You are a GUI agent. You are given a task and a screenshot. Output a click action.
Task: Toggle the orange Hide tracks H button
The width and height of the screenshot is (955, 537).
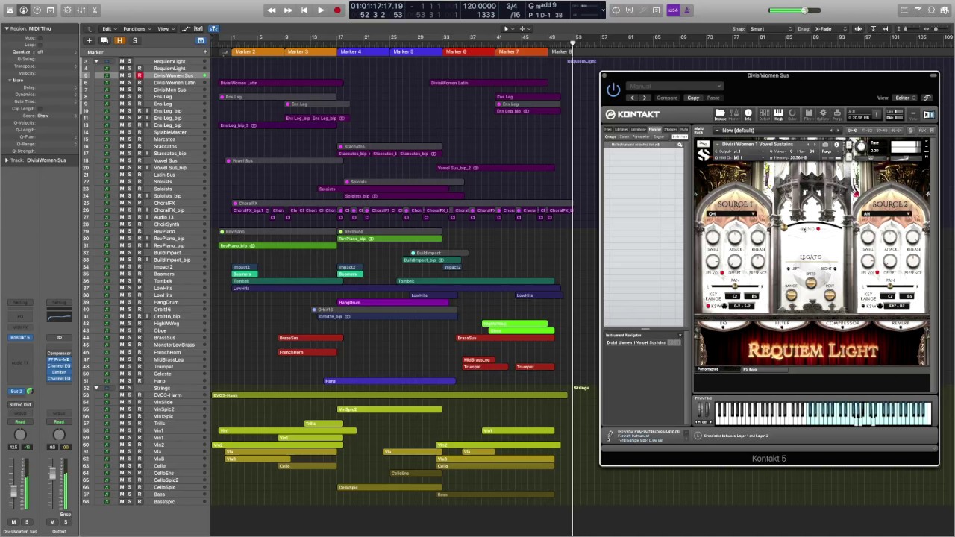pos(119,40)
